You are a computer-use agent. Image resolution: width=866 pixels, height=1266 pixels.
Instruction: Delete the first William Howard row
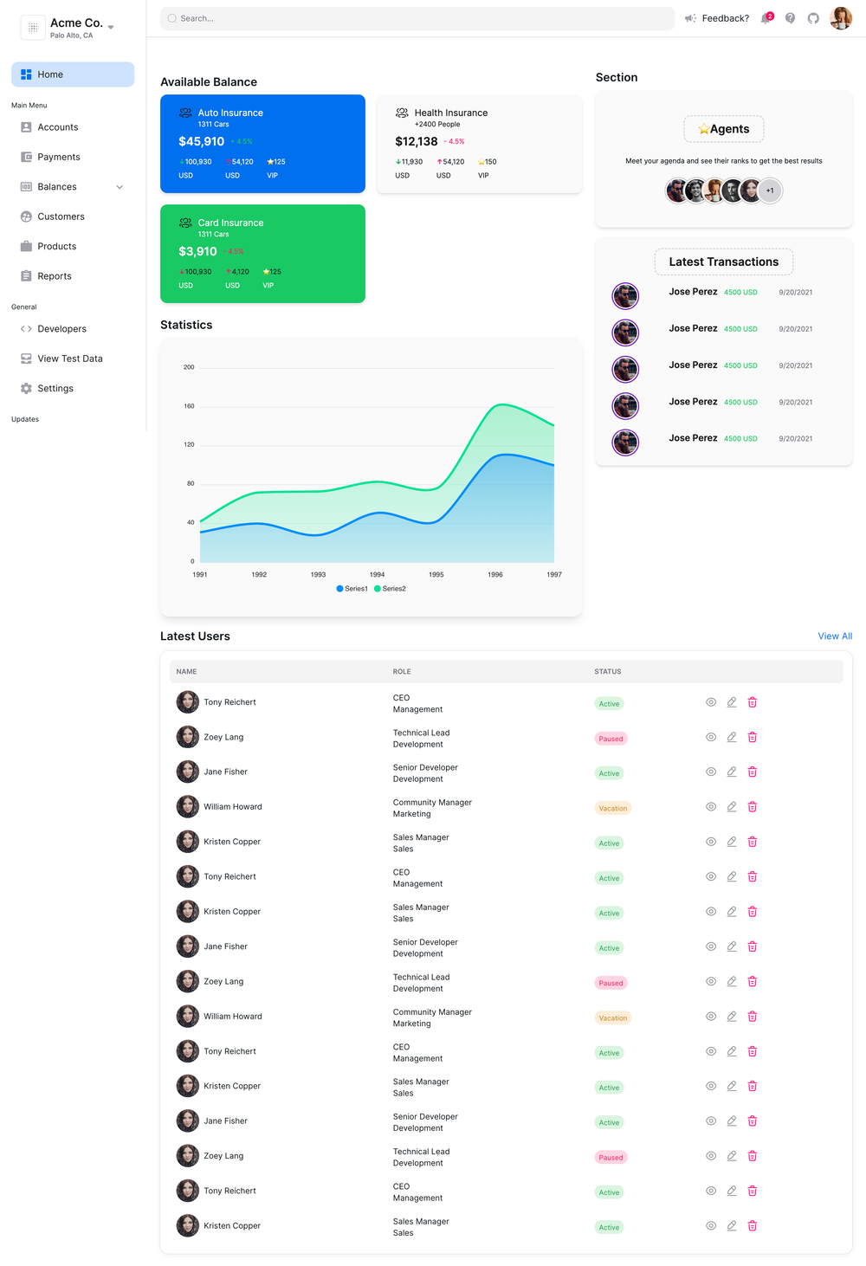click(x=753, y=806)
